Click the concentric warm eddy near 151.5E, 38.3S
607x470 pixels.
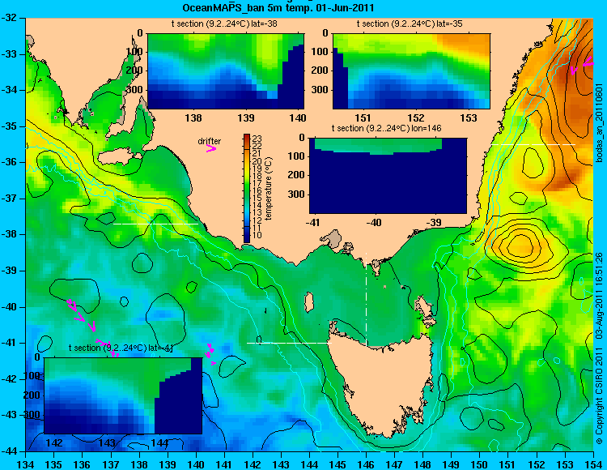coord(522,245)
